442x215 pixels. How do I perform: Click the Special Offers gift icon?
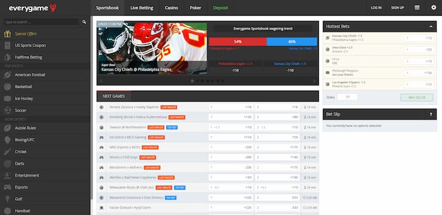click(x=7, y=34)
